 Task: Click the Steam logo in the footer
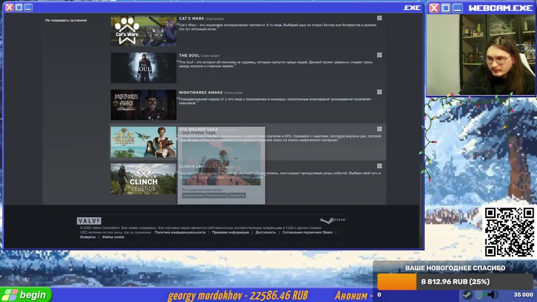click(x=333, y=220)
